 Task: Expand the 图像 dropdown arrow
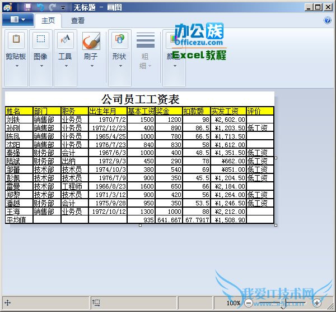pos(41,66)
